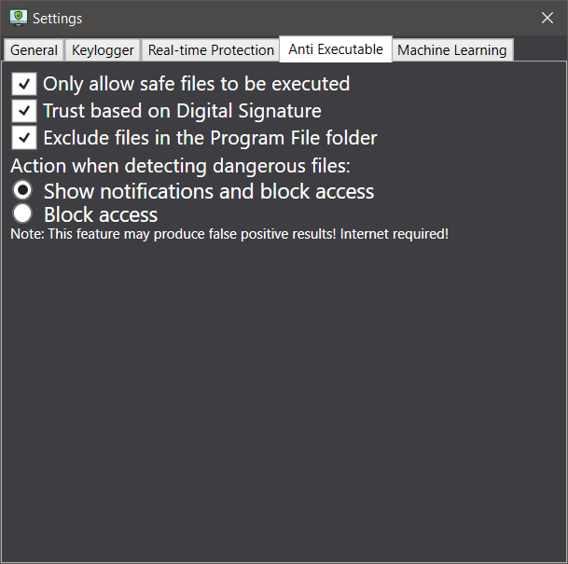Open the Keylogger tab
This screenshot has height=564, width=568.
click(x=104, y=50)
